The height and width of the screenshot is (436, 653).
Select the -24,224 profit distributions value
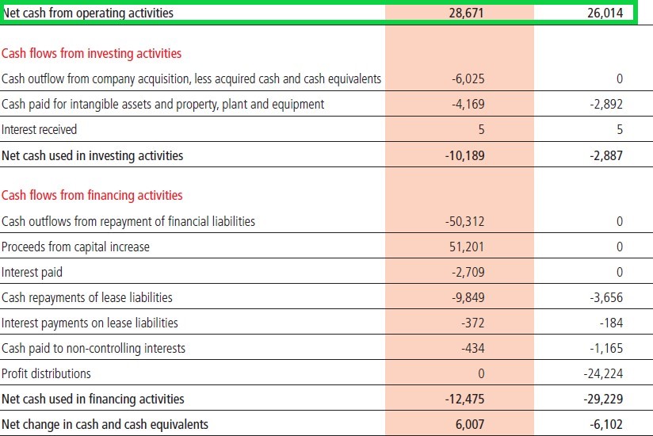pyautogui.click(x=603, y=373)
